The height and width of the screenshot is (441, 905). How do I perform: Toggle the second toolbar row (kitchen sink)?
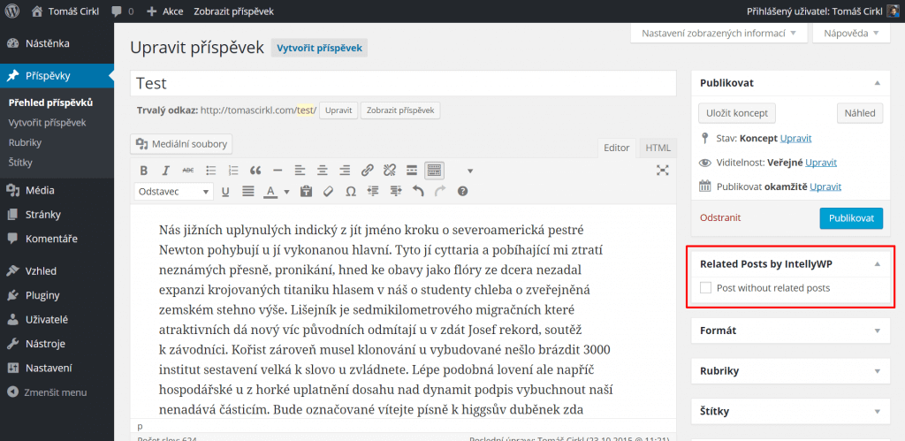[434, 171]
